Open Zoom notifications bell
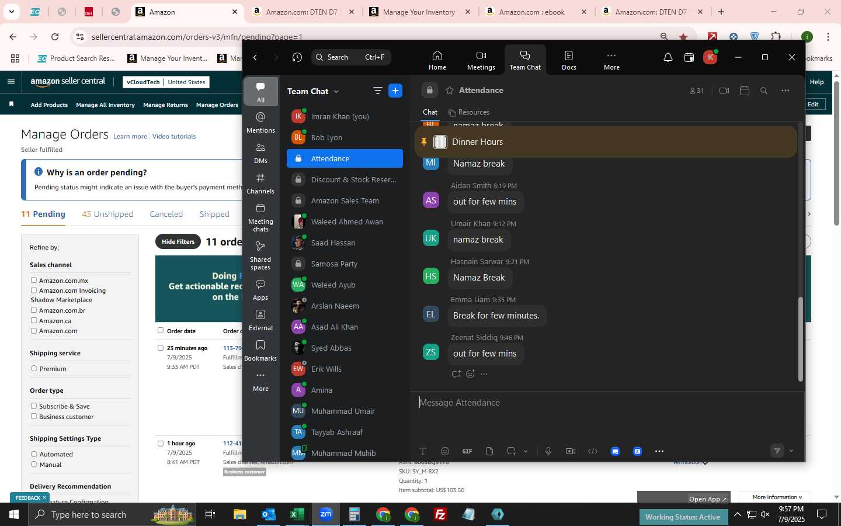Screen dimensions: 841x526 (x=668, y=57)
